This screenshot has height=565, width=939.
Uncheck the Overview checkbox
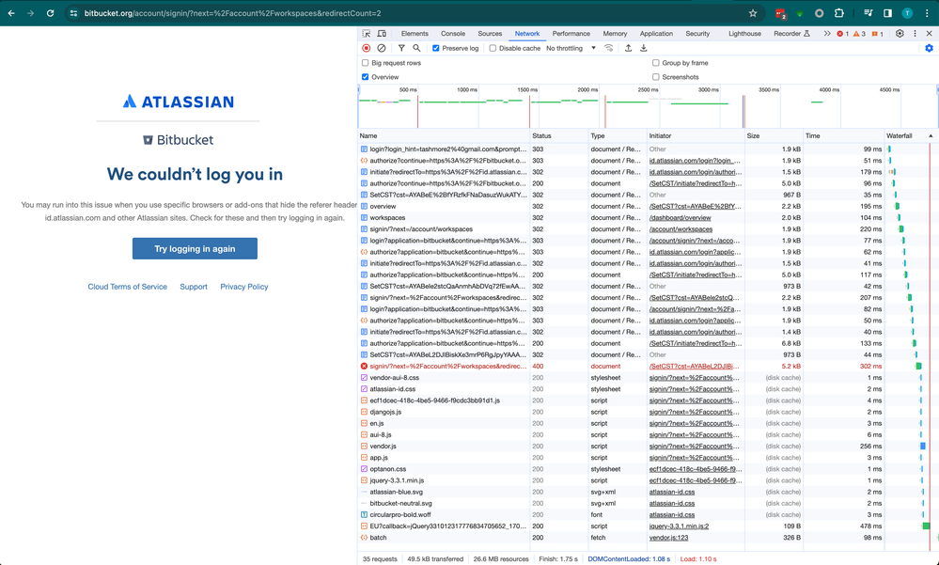pyautogui.click(x=366, y=77)
